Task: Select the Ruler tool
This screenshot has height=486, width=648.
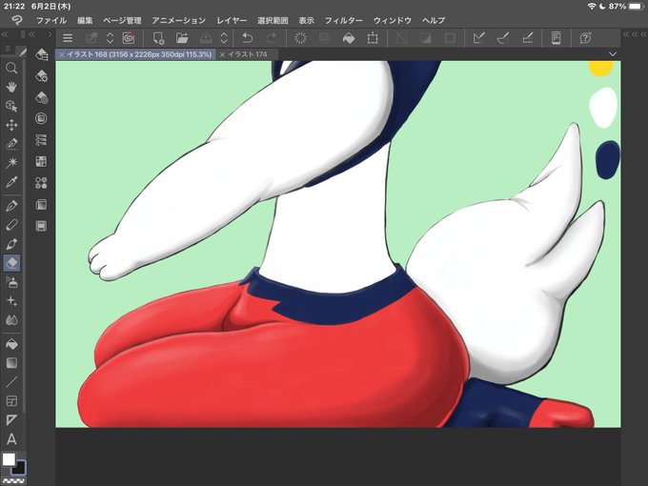Action: point(11,420)
